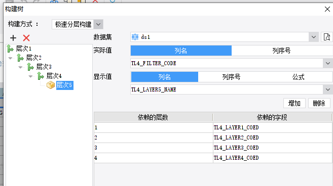Collapse the 层次4 tree node
The image size is (333, 186).
pos(30,76)
